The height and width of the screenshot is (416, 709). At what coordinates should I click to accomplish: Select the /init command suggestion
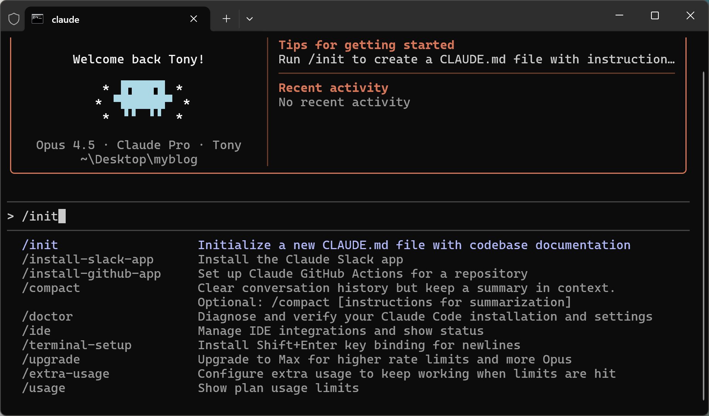(40, 245)
